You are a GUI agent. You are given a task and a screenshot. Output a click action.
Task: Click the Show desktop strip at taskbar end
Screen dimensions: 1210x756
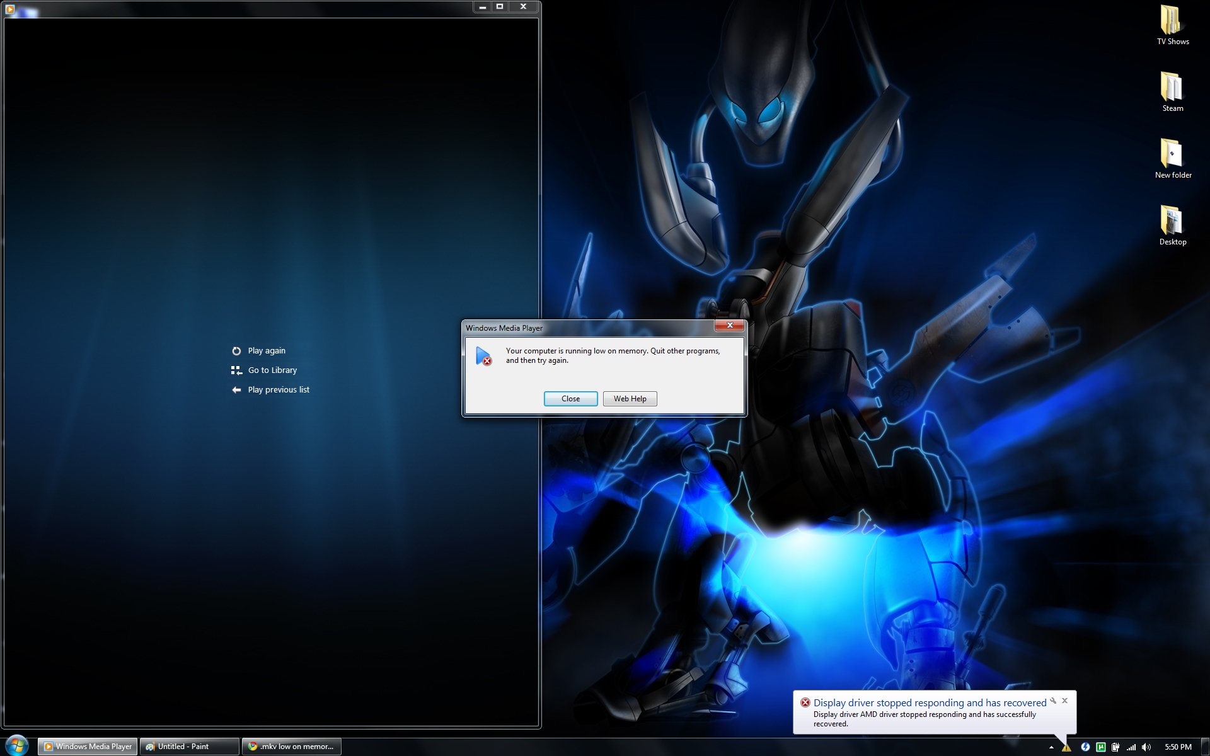(1205, 747)
